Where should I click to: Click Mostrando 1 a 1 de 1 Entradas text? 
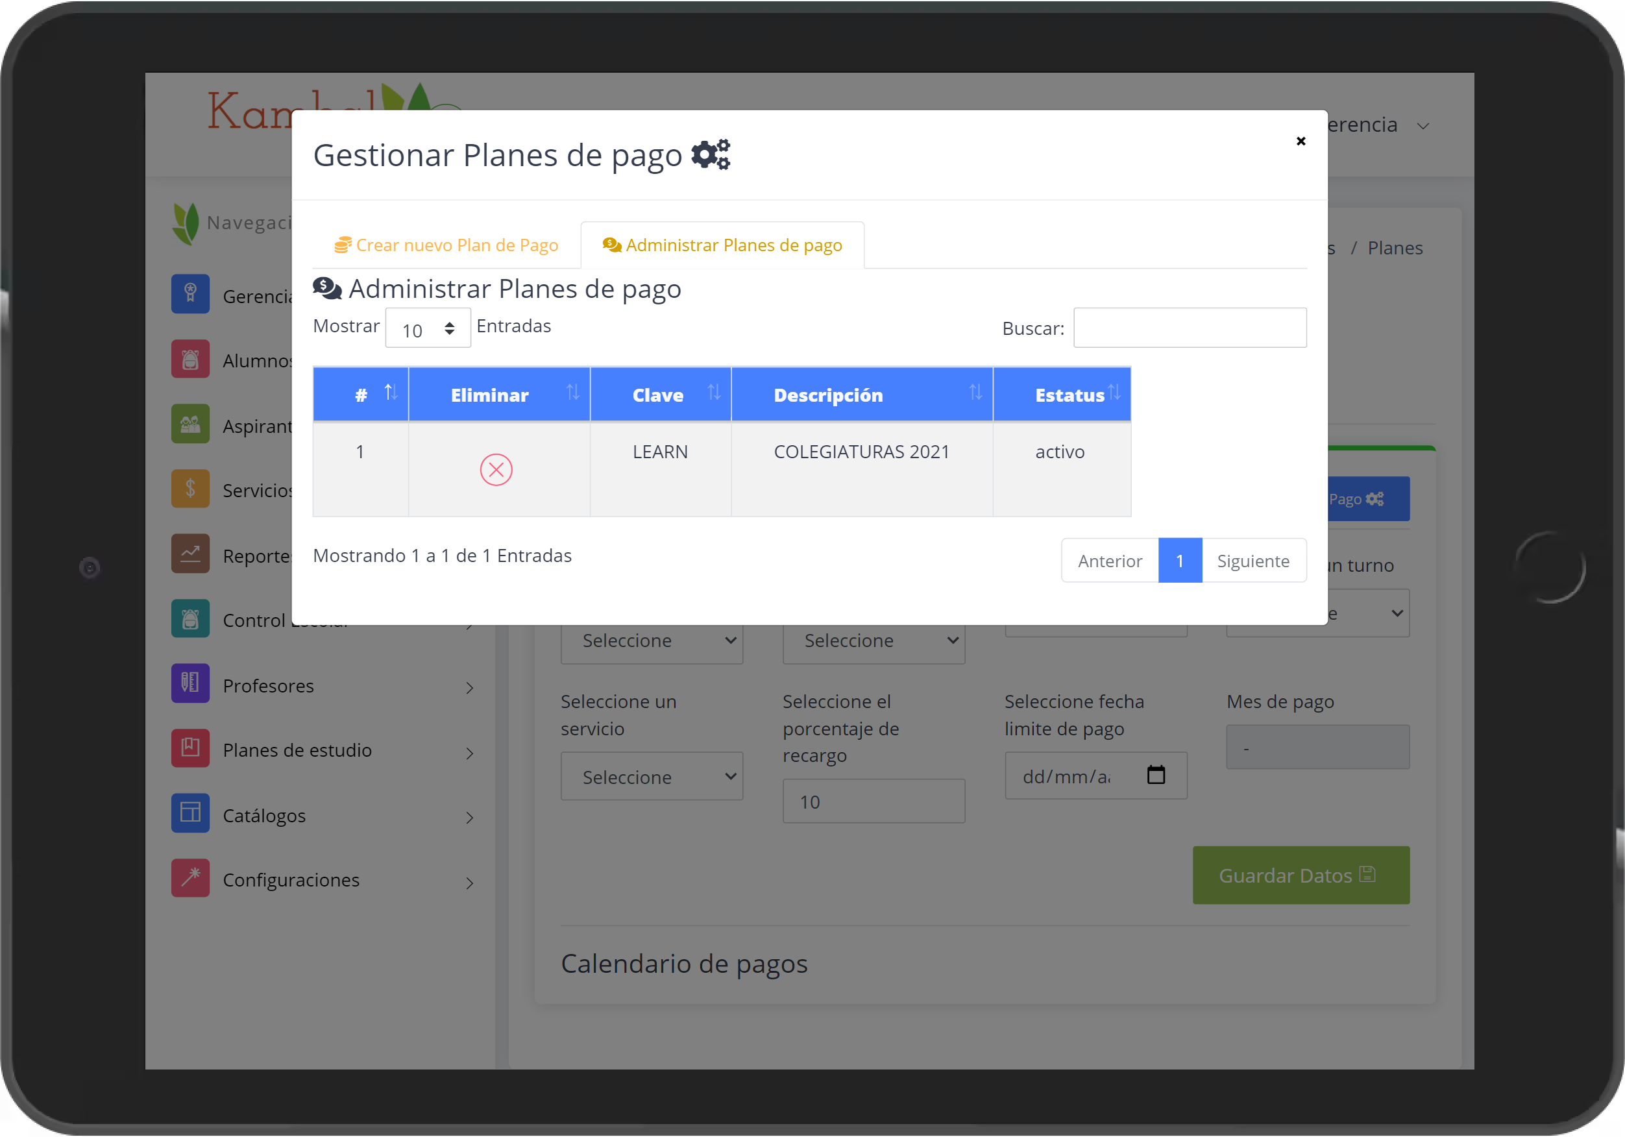(x=443, y=556)
